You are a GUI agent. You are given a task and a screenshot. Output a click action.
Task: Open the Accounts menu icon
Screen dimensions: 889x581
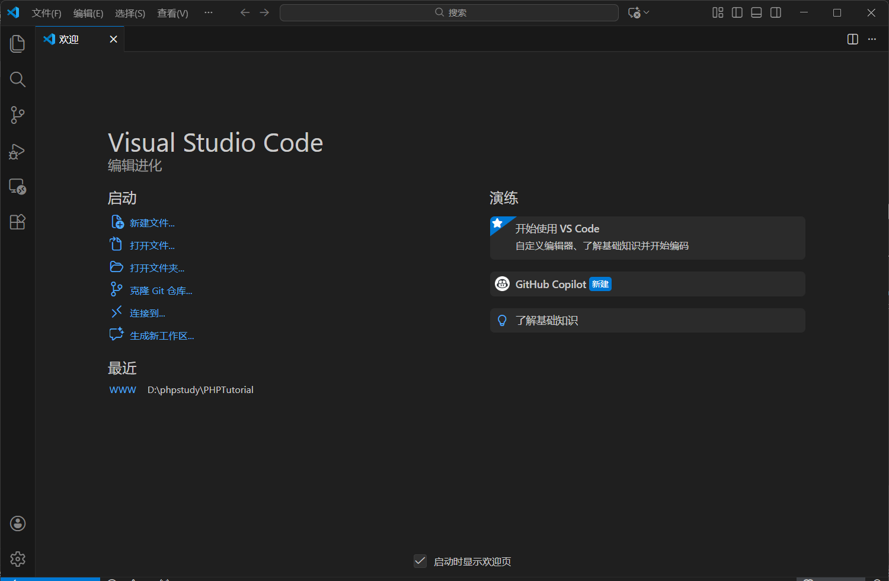pyautogui.click(x=18, y=523)
